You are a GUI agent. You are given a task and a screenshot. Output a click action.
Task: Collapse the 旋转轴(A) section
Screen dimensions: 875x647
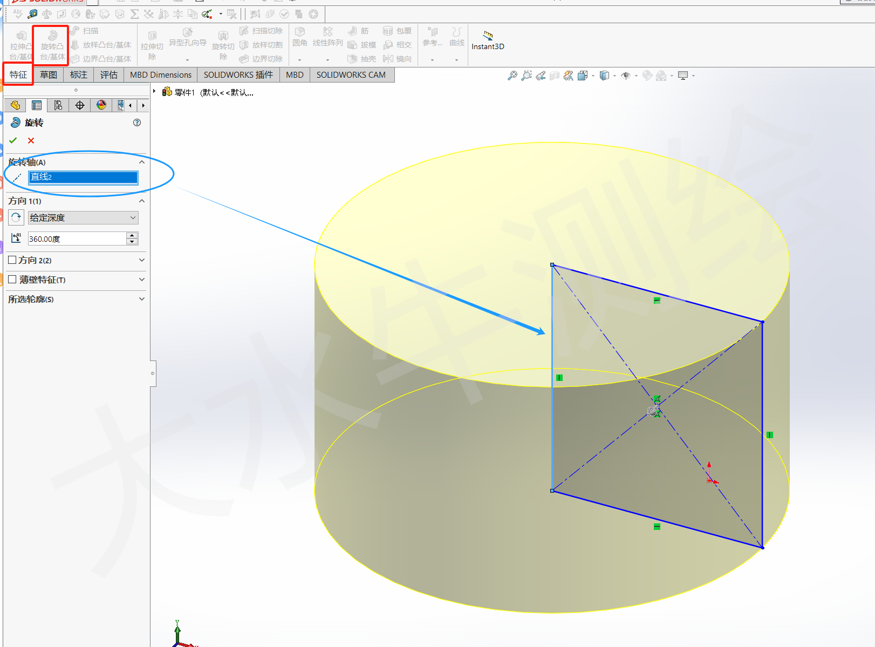[x=141, y=161]
